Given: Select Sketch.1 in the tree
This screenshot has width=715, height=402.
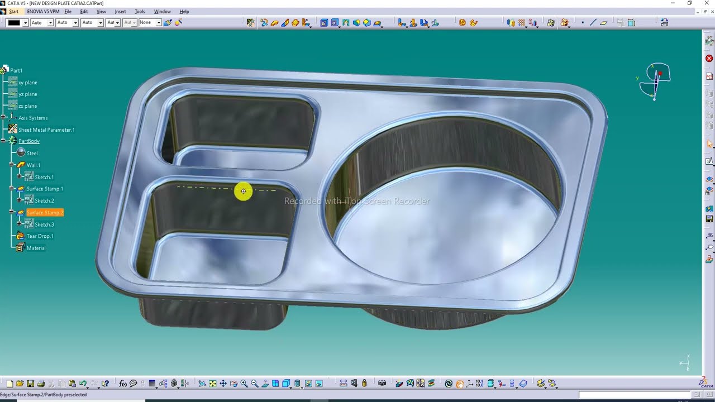Looking at the screenshot, I should coord(44,177).
